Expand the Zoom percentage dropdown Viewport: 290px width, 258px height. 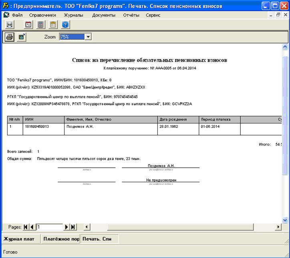88,37
